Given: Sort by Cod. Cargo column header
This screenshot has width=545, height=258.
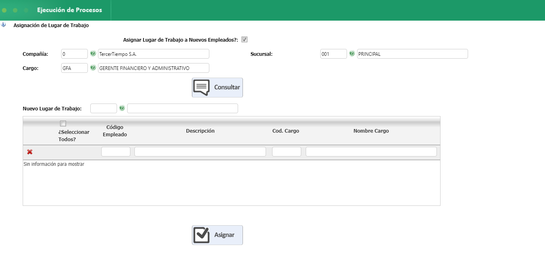Looking at the screenshot, I should click(x=286, y=131).
